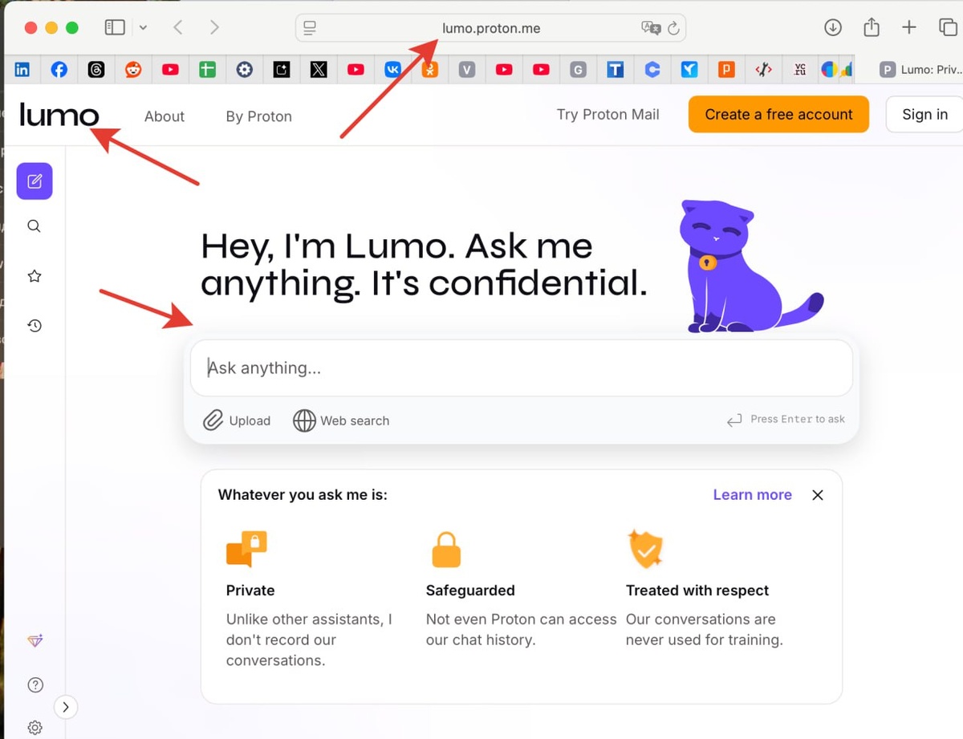This screenshot has width=963, height=739.
Task: Open favorites star icon in sidebar
Action: point(35,276)
